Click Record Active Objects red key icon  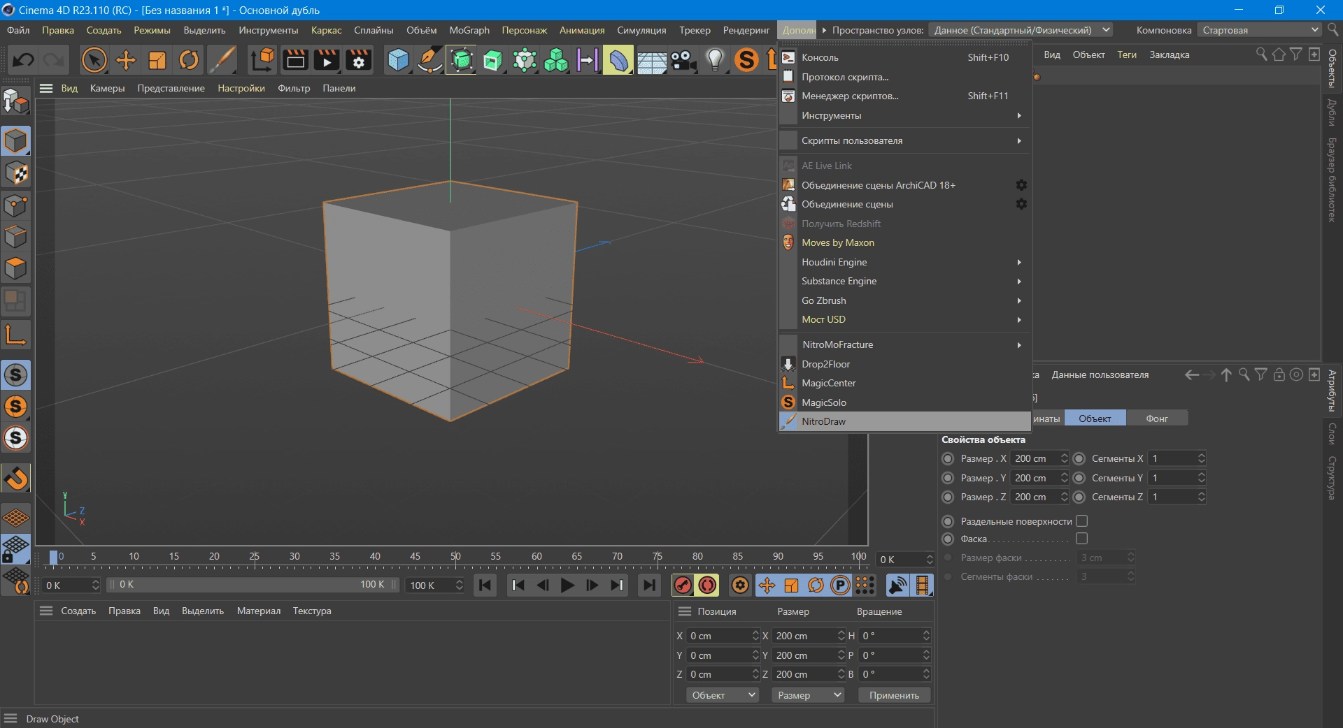coord(683,585)
